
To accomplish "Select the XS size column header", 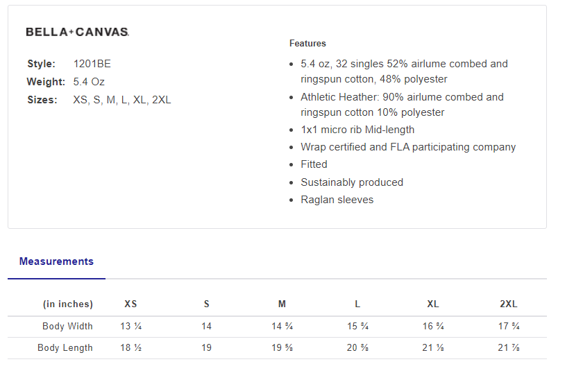I will pos(130,304).
